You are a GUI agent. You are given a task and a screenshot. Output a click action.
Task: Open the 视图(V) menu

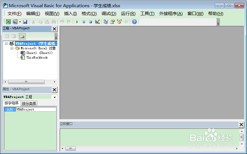[x=52, y=14]
